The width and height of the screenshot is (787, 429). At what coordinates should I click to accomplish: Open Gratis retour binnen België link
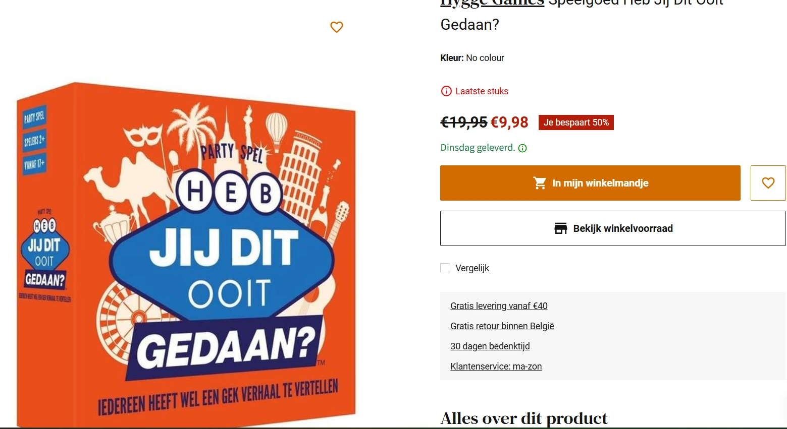coord(502,326)
